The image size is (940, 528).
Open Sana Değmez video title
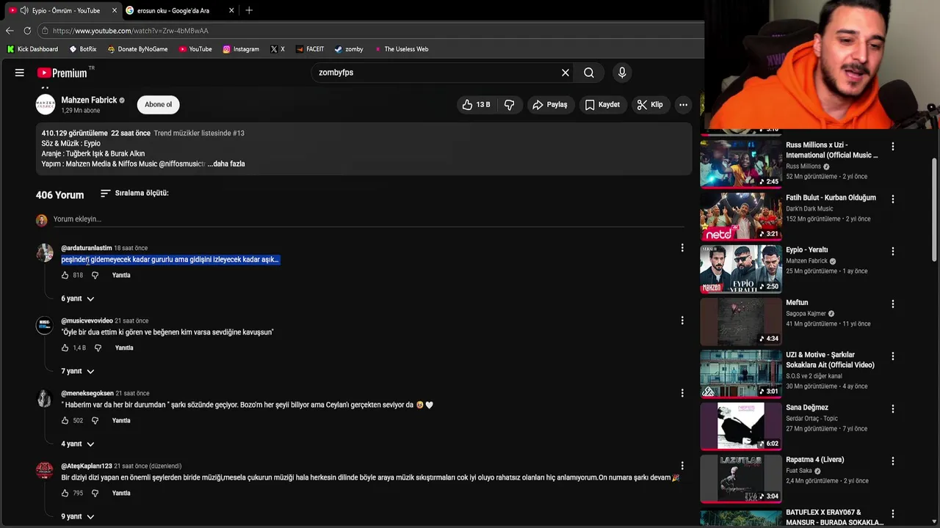click(x=807, y=408)
